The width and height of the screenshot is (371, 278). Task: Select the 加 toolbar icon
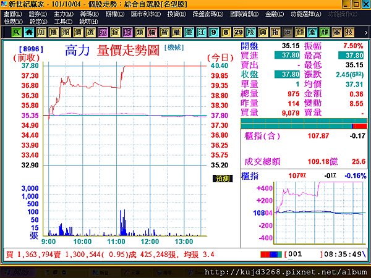point(41,32)
